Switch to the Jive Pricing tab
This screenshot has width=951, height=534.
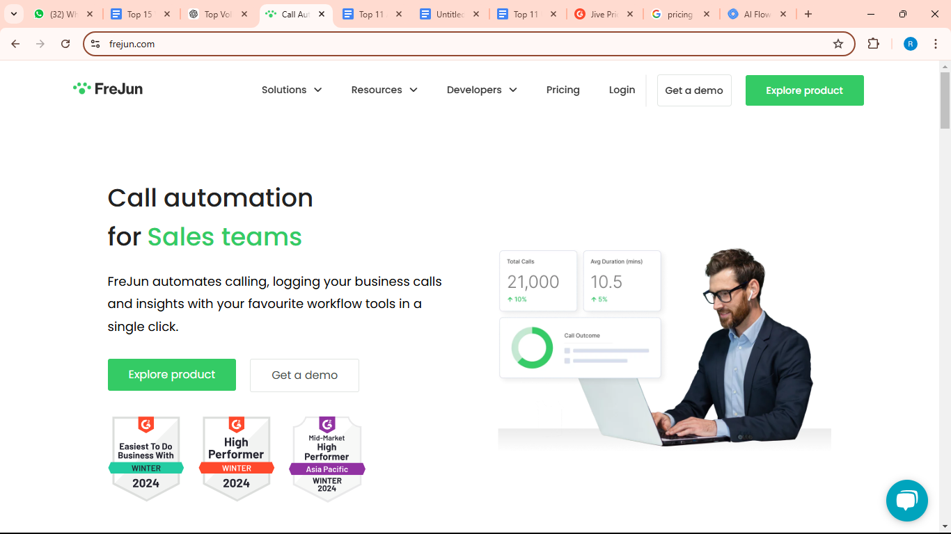coord(603,14)
